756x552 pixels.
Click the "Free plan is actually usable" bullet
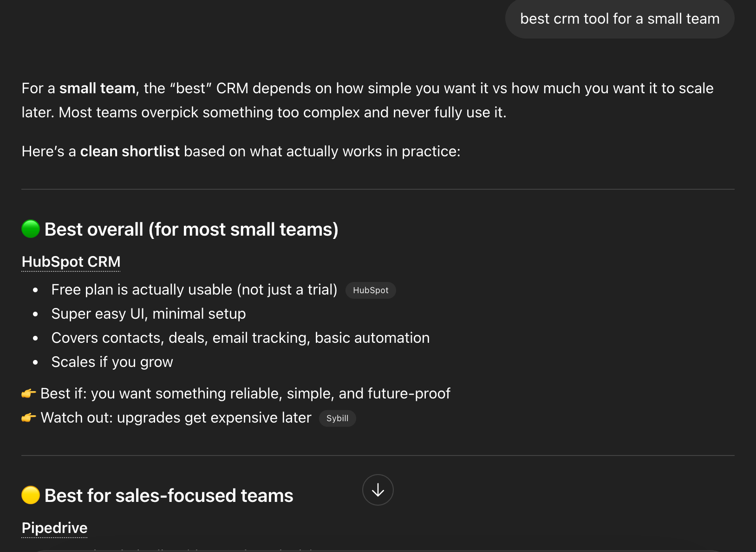pyautogui.click(x=194, y=290)
